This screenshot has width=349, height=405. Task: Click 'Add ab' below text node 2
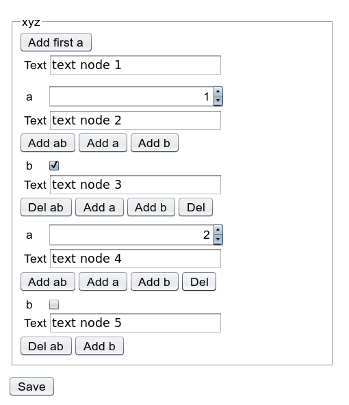click(x=48, y=143)
